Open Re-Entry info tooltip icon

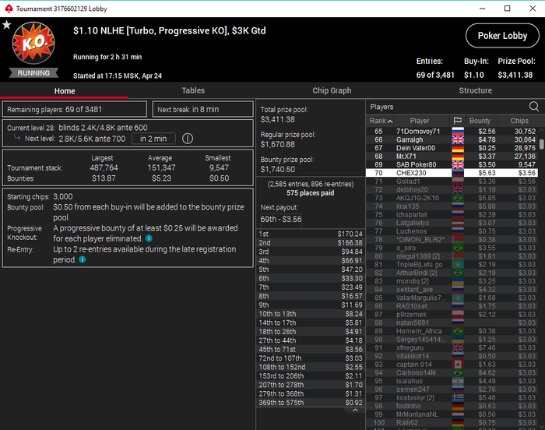pos(83,259)
